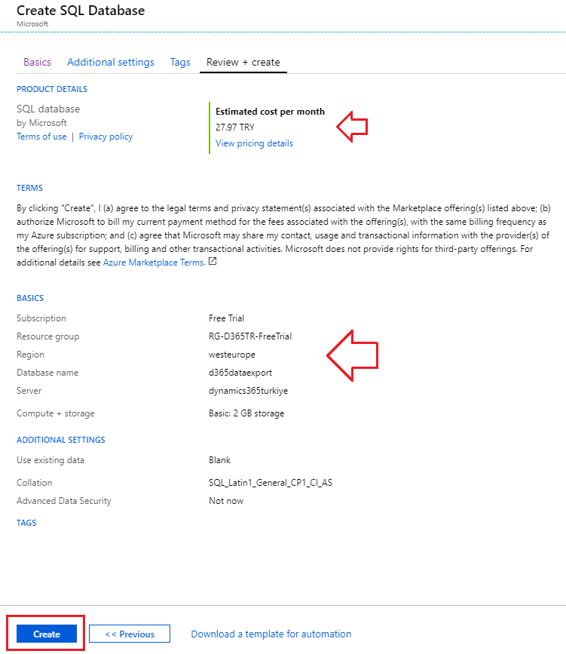
Task: Select the Blank existing data value
Action: click(219, 460)
